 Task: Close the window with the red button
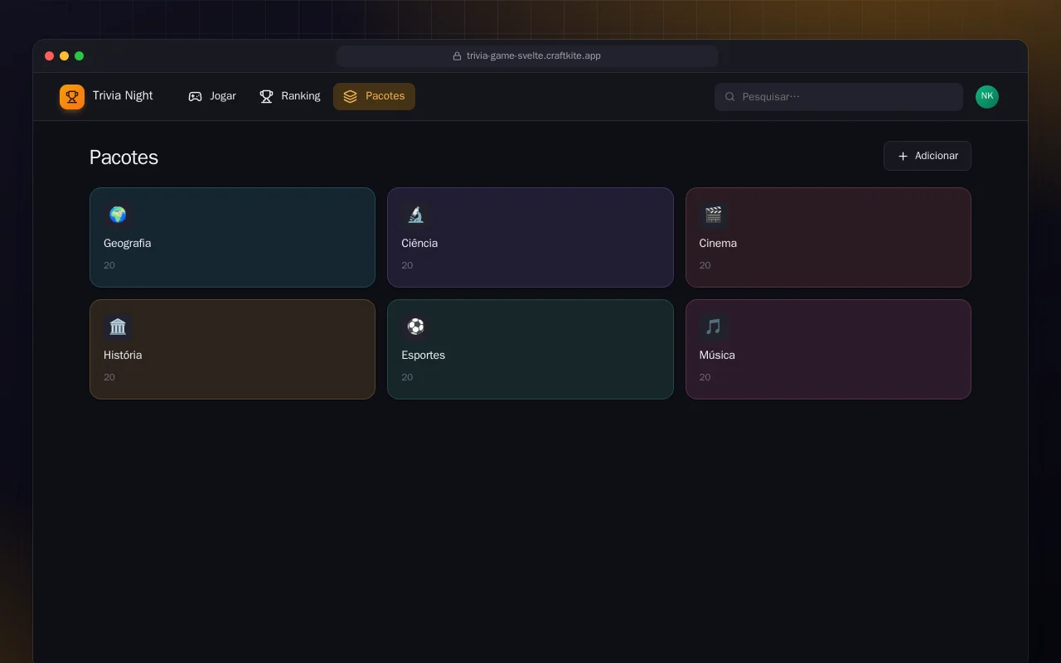(x=49, y=56)
